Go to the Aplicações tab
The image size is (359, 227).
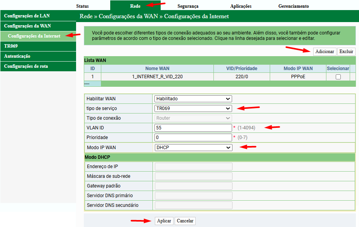point(241,6)
